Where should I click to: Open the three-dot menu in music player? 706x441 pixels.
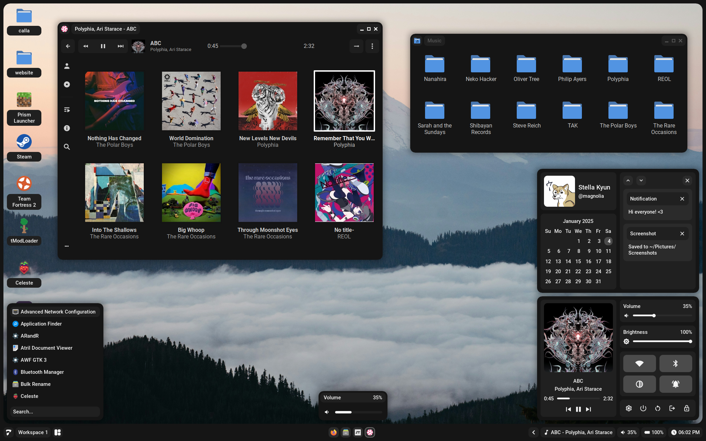372,46
